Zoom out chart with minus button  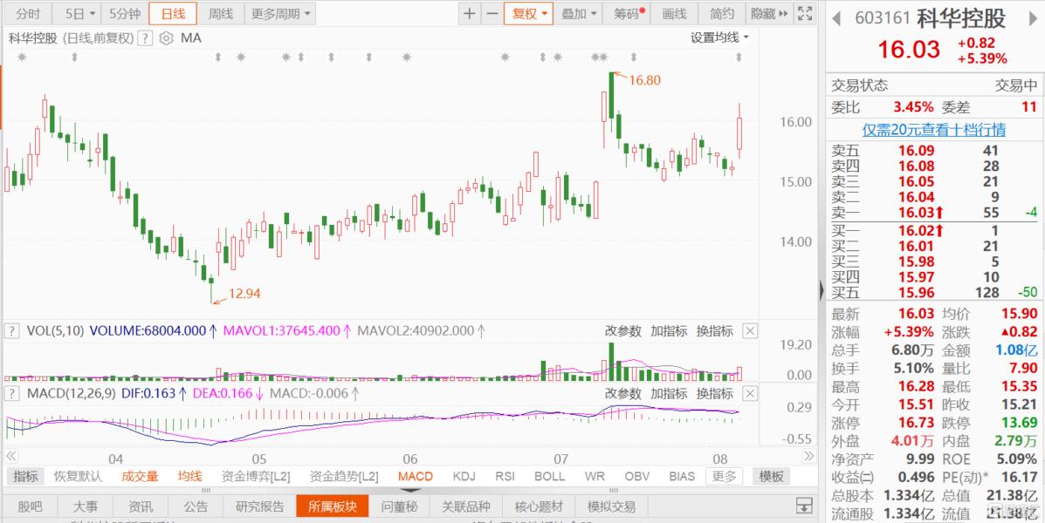coord(492,13)
